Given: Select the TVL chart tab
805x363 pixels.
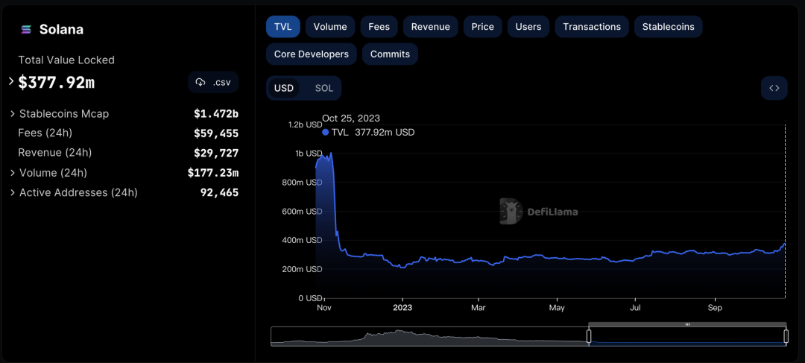Looking at the screenshot, I should pos(282,27).
